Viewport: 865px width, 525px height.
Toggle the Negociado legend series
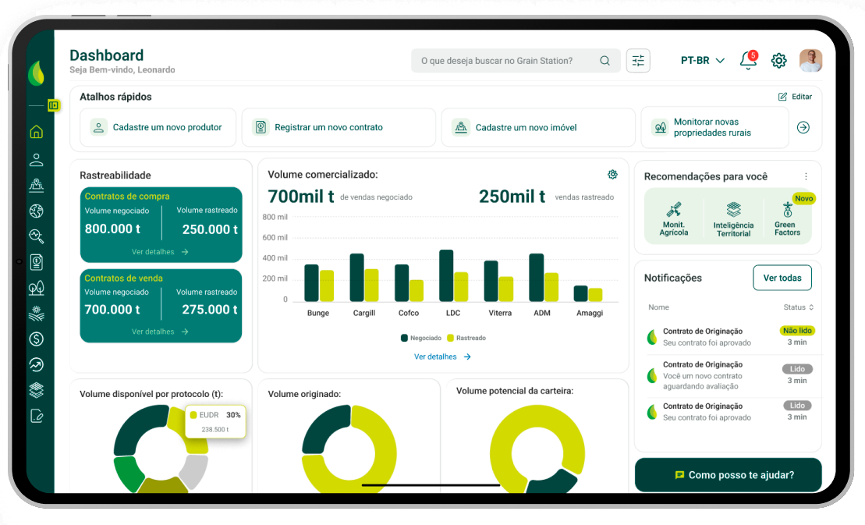[x=420, y=338]
